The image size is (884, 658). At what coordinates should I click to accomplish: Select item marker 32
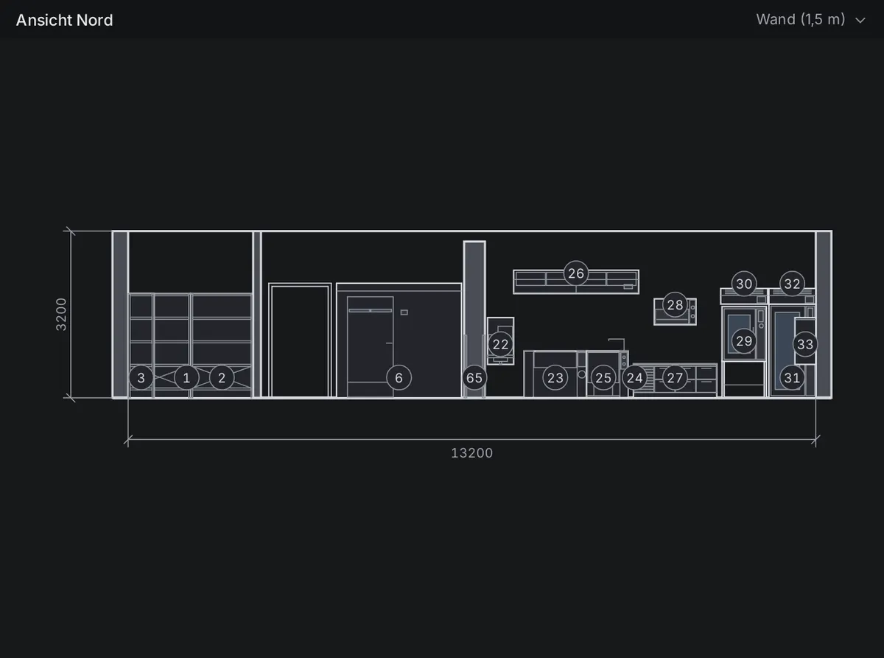[792, 284]
